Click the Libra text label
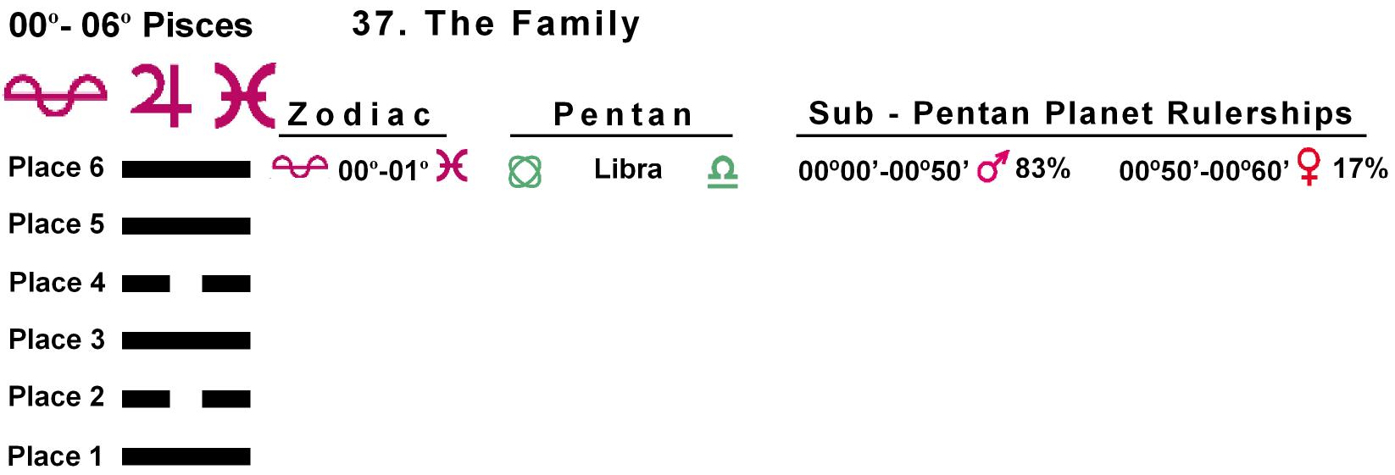The image size is (1395, 475). click(x=627, y=169)
